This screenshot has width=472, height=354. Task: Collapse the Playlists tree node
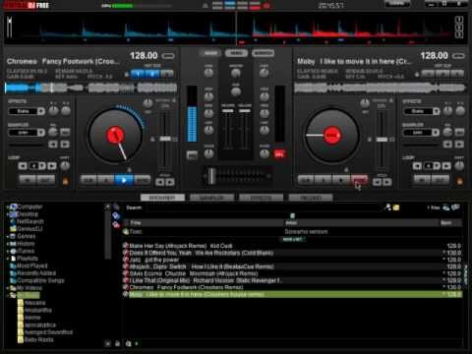[x=7, y=259]
